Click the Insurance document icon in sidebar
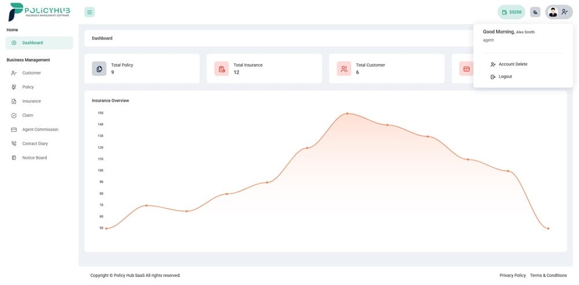This screenshot has width=579, height=285. (x=14, y=101)
